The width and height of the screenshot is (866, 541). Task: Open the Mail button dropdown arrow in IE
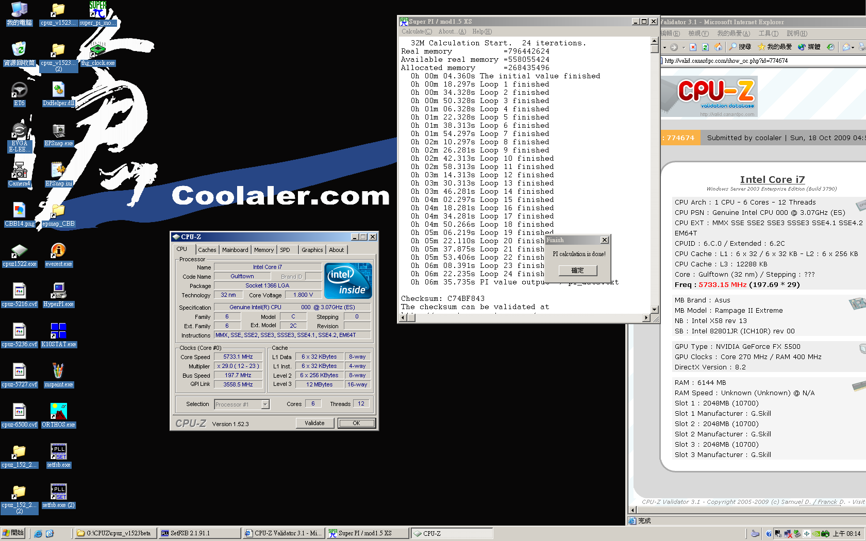click(853, 47)
